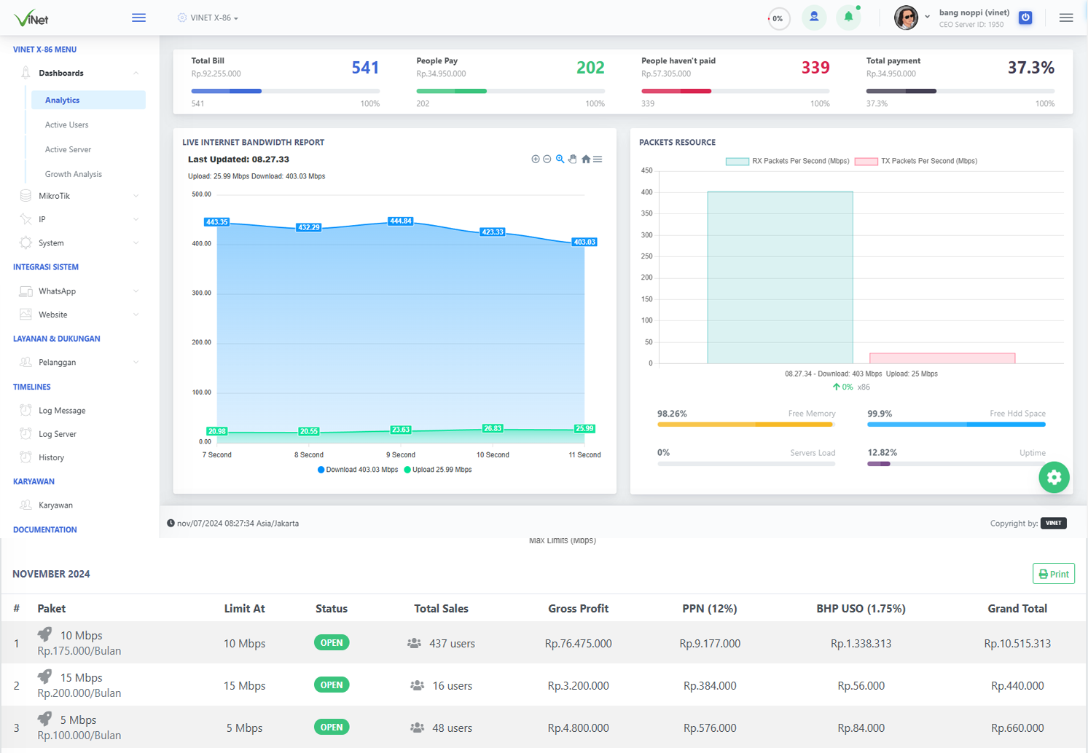Open the History timeline
Image resolution: width=1088 pixels, height=753 pixels.
pyautogui.click(x=51, y=457)
